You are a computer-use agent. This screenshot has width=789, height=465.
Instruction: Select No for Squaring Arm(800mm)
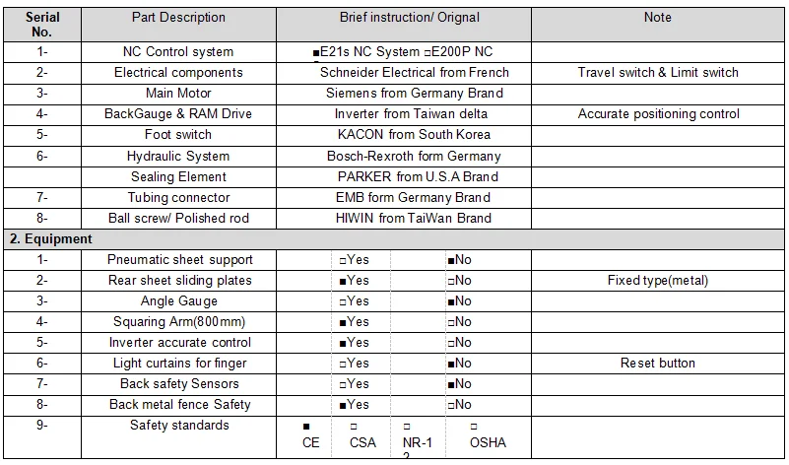451,322
